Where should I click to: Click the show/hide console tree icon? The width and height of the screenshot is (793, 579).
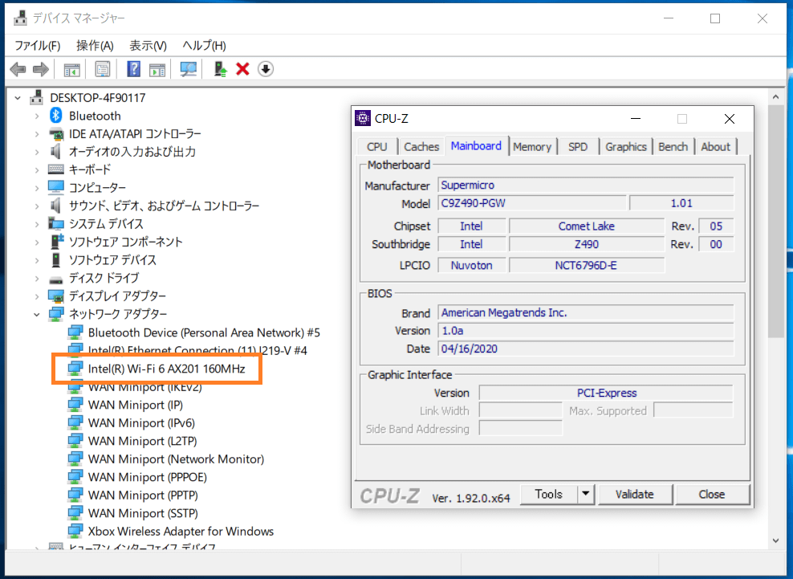[71, 69]
